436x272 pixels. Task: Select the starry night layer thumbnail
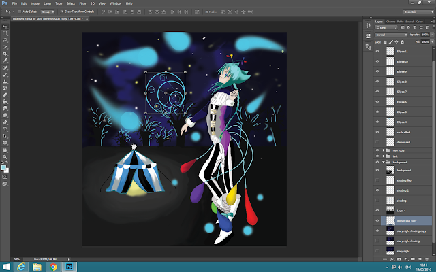pos(390,251)
